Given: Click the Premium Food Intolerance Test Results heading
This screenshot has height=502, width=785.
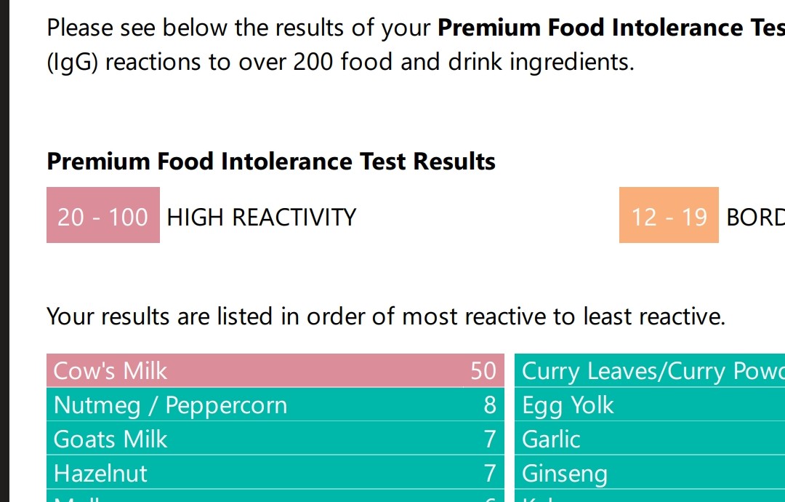Looking at the screenshot, I should pos(270,162).
